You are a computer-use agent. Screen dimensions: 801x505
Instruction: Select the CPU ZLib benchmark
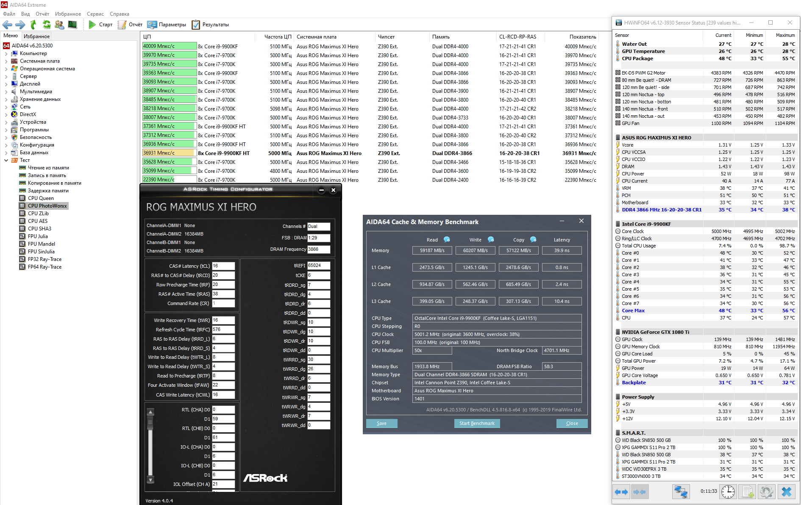38,214
